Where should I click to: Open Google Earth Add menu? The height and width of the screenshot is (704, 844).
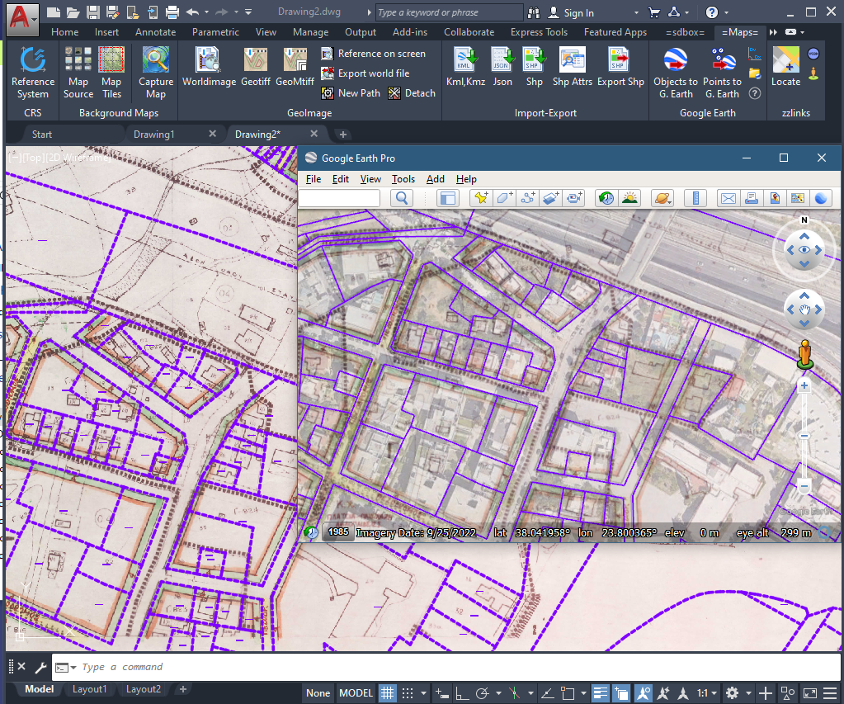tap(435, 179)
